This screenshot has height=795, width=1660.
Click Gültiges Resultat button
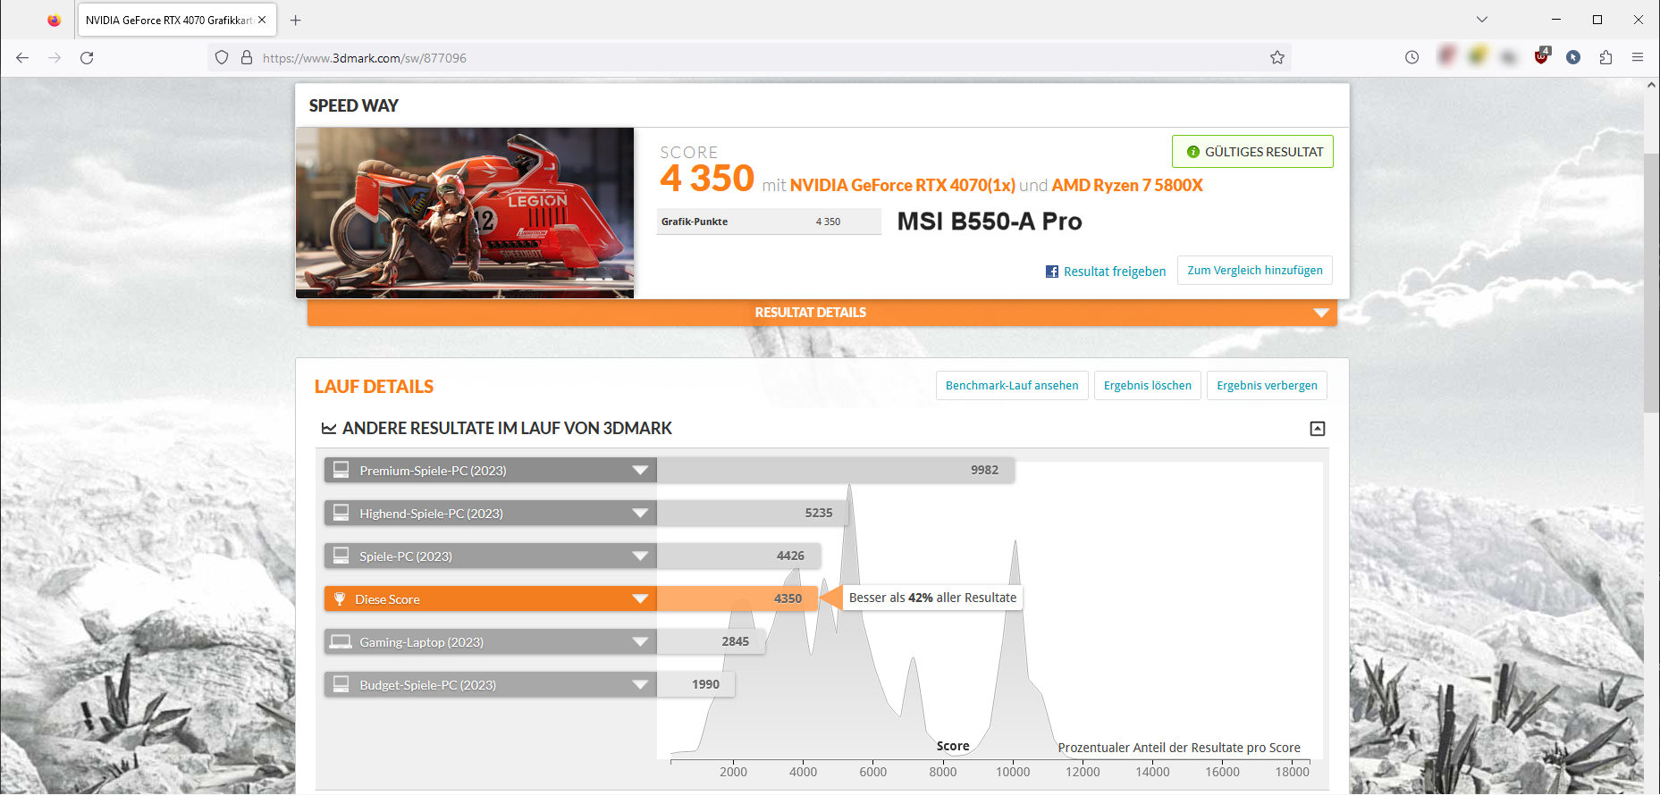1252,152
